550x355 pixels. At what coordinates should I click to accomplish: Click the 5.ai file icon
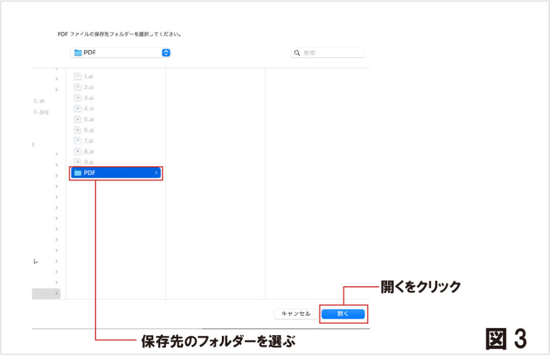click(x=77, y=119)
